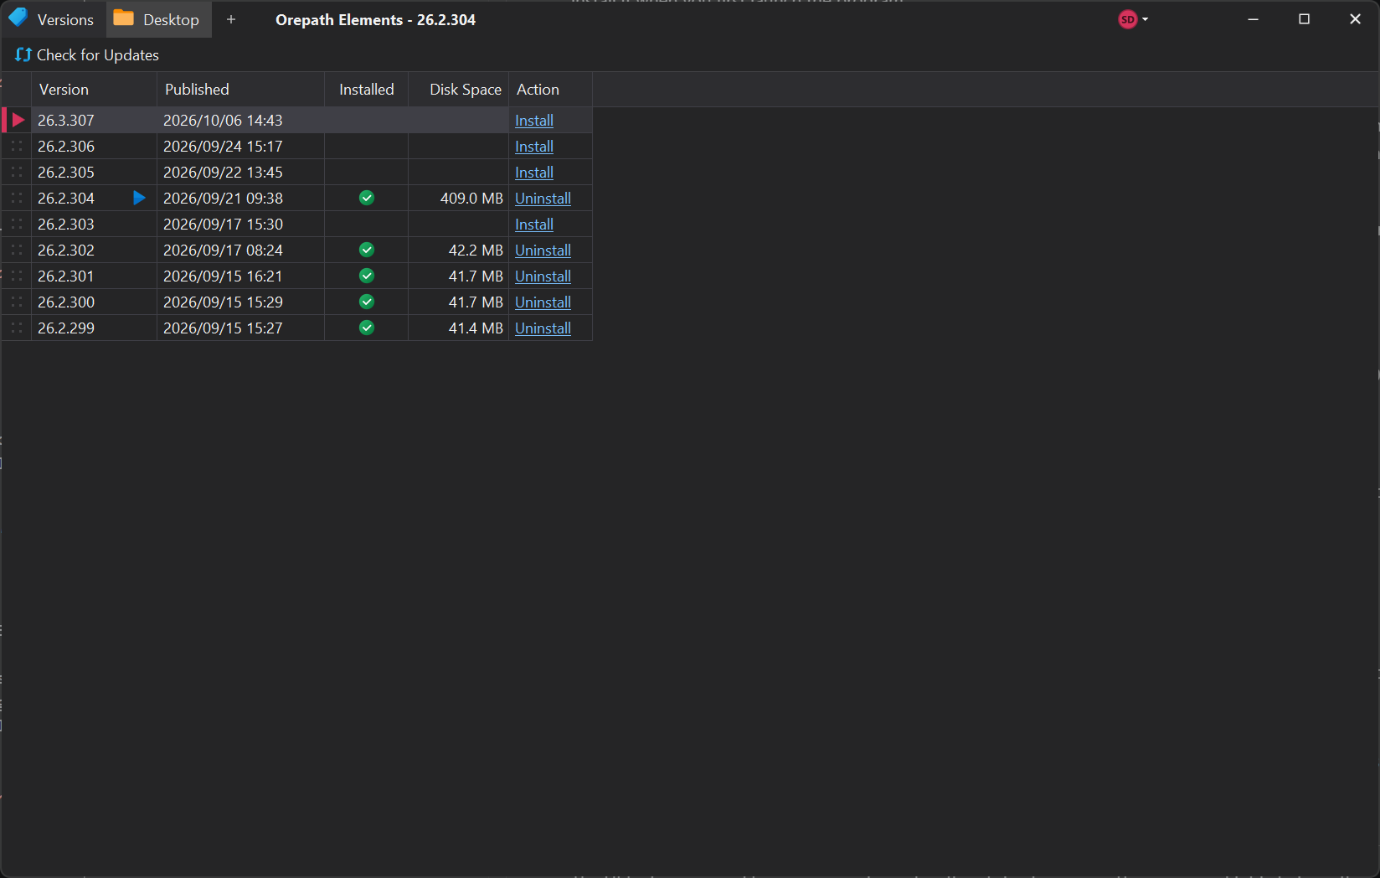This screenshot has width=1380, height=878.
Task: Click the Installed column header
Action: tap(367, 89)
